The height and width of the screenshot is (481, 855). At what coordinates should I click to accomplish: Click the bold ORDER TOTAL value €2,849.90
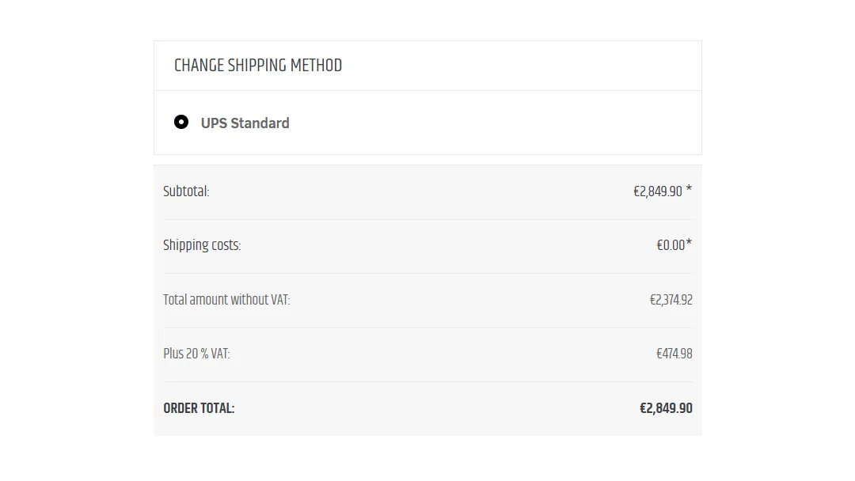(x=666, y=407)
